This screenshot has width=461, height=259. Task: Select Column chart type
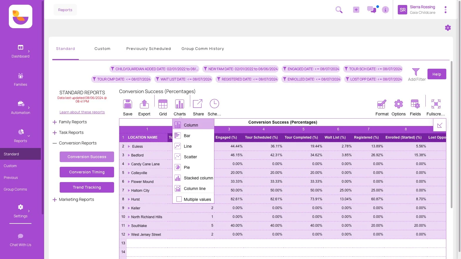coord(193,125)
